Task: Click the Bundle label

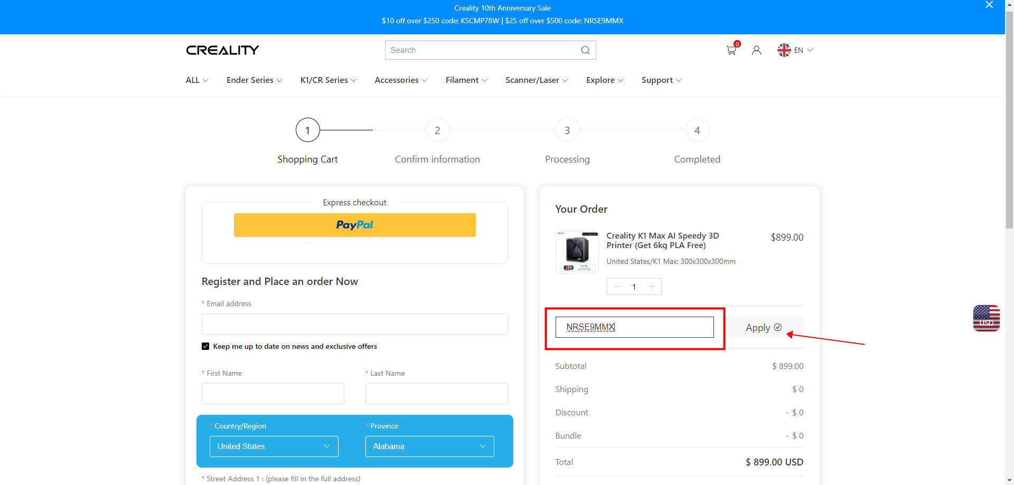Action: [568, 436]
